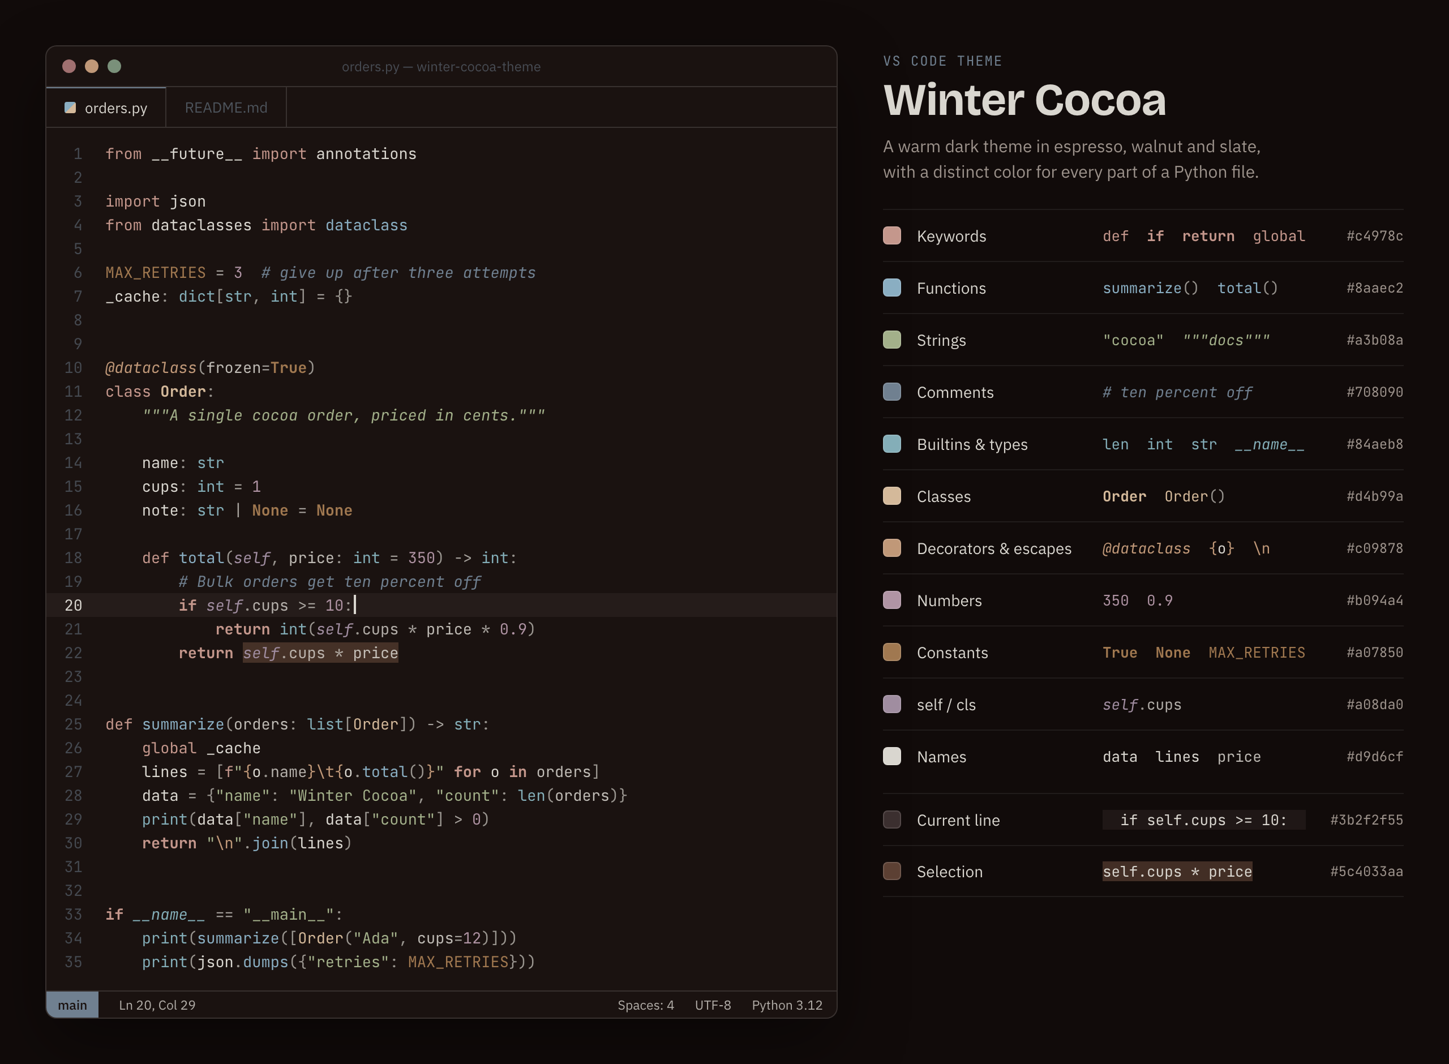Select Python 3.12 interpreter in status bar
Screen dimensions: 1449x1064
pos(787,1005)
